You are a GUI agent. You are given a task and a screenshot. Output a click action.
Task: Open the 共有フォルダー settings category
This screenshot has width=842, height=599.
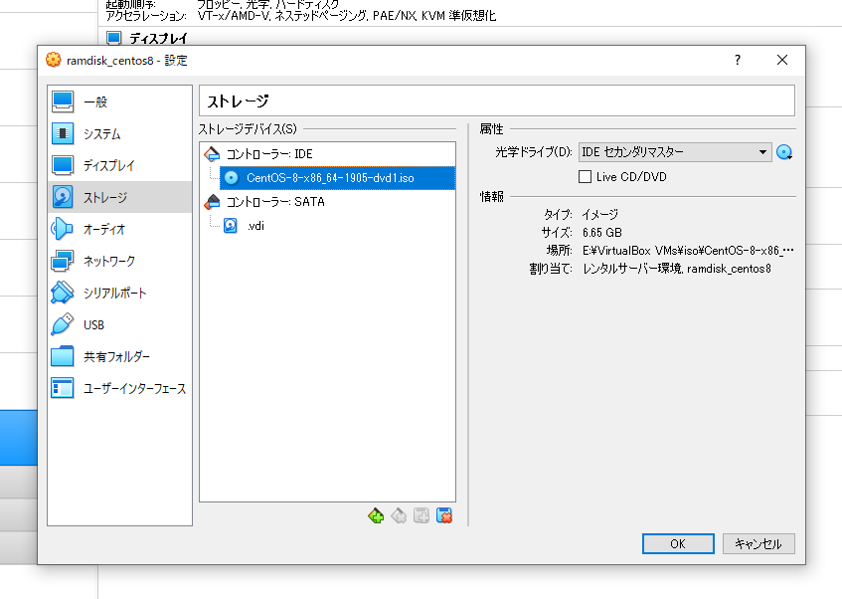click(119, 356)
